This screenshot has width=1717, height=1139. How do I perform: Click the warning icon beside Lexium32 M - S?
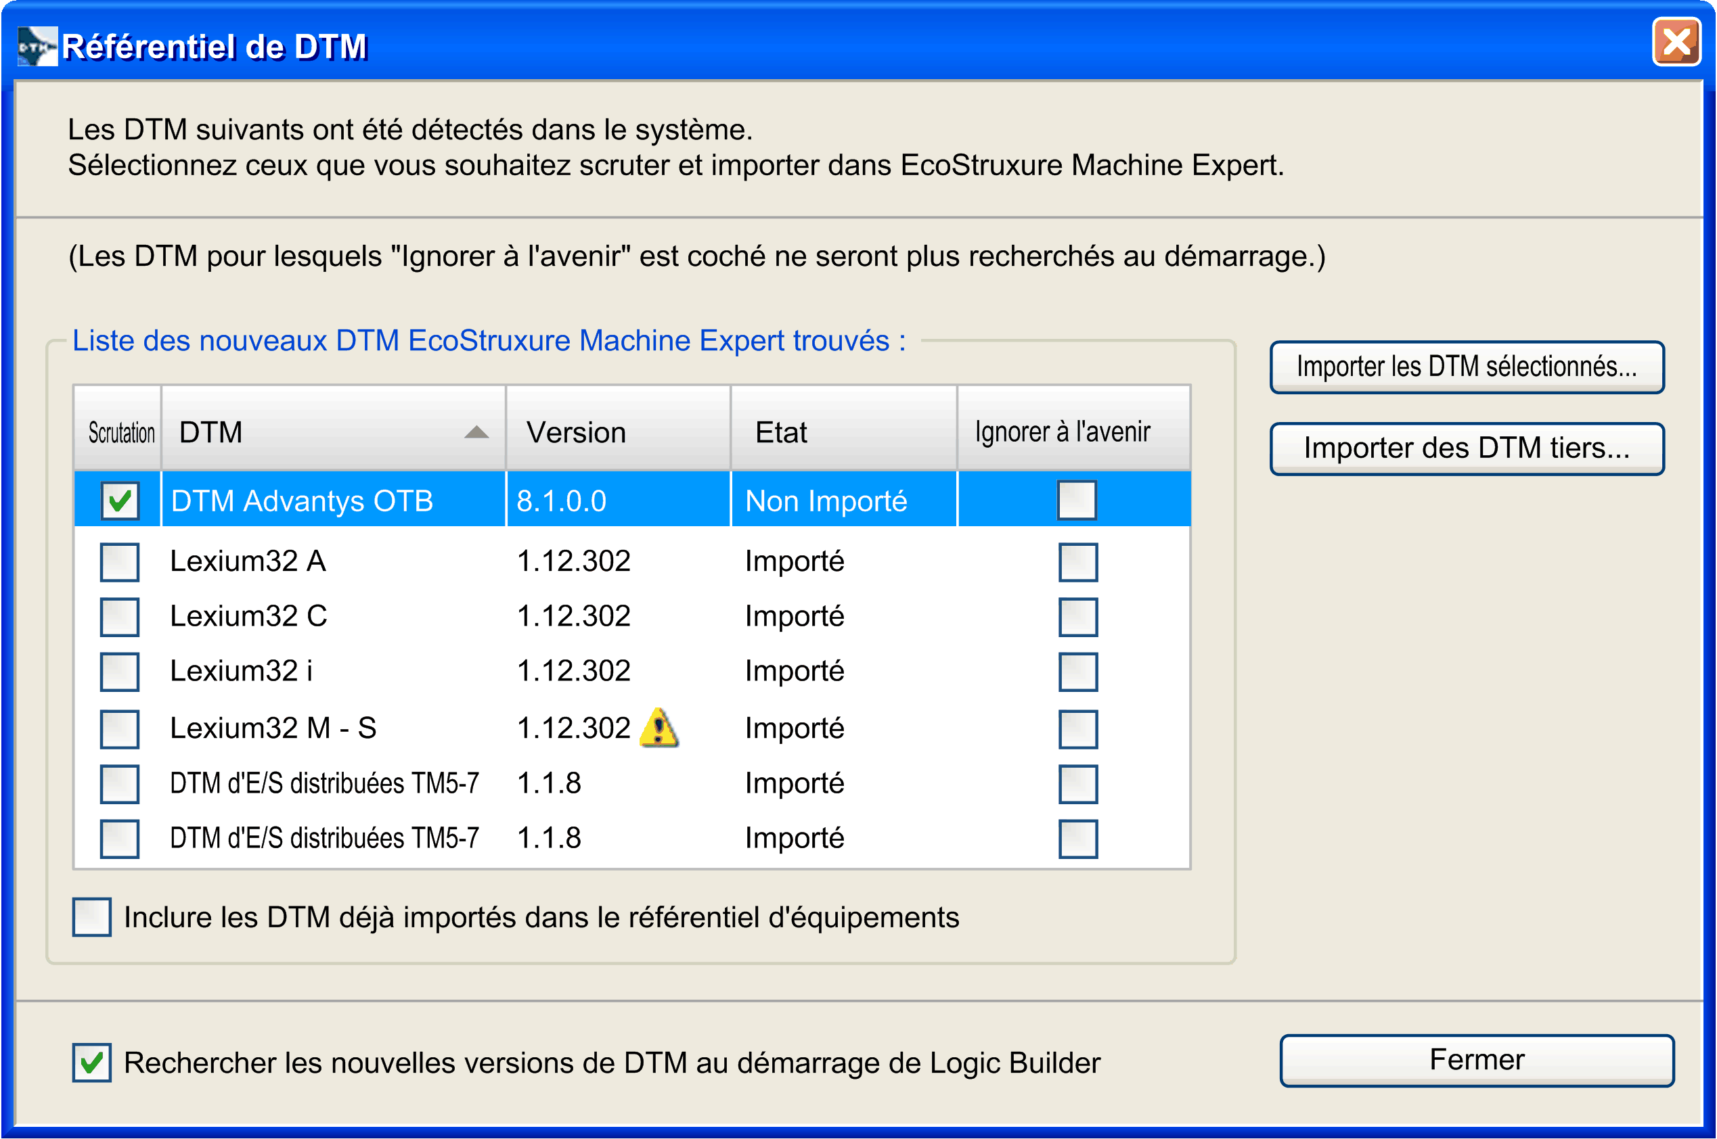pyautogui.click(x=660, y=730)
